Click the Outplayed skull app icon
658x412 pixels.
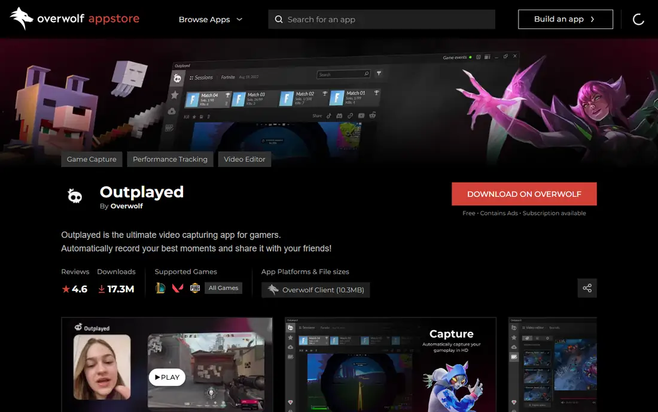(x=75, y=196)
